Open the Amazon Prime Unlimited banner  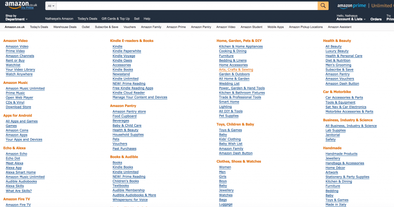(366, 6)
